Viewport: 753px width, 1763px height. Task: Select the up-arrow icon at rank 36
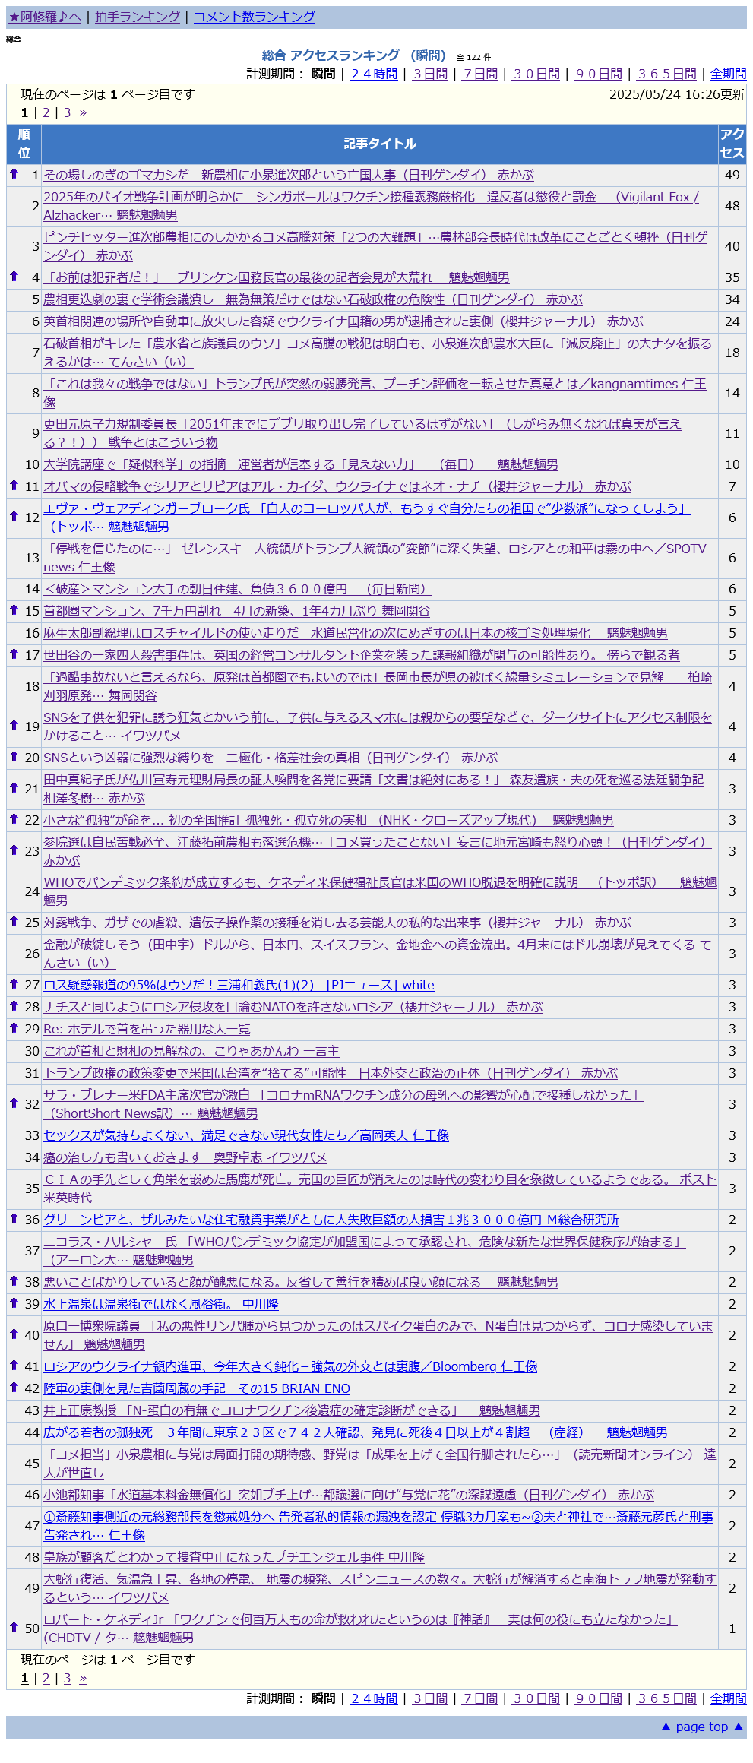(x=14, y=1219)
